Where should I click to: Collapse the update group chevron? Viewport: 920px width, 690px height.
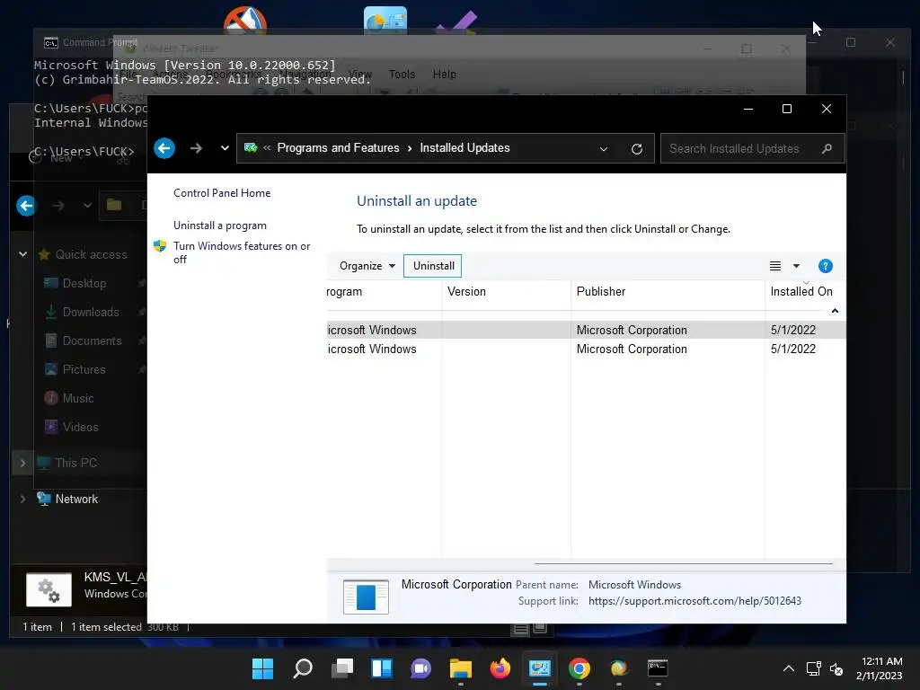[x=835, y=310]
